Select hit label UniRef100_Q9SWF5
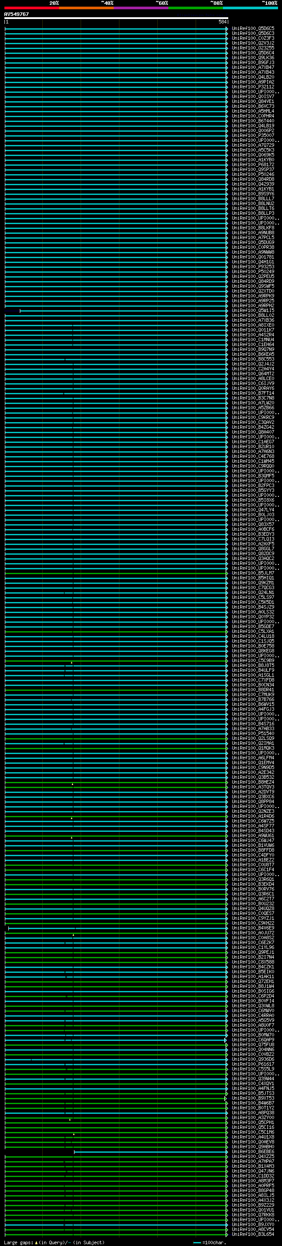 coord(253,286)
